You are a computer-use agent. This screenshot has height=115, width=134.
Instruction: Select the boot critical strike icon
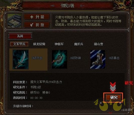coord(98,59)
